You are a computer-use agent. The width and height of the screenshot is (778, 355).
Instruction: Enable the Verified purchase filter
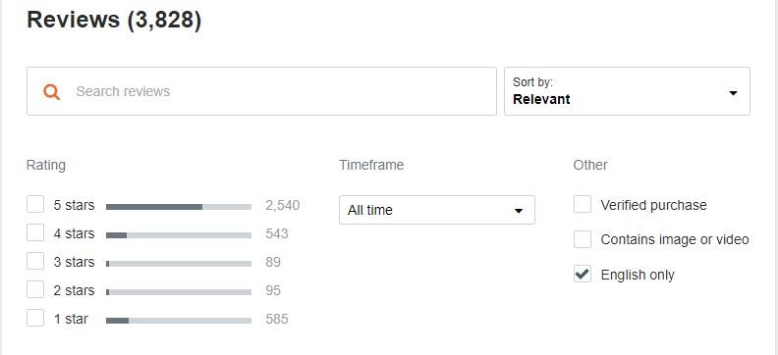(x=583, y=204)
